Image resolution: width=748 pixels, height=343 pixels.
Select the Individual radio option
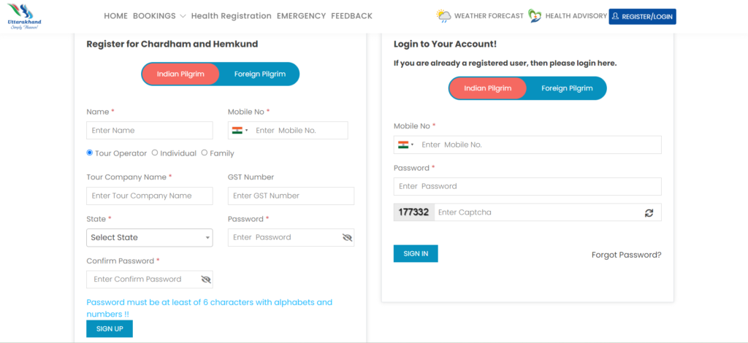[155, 153]
